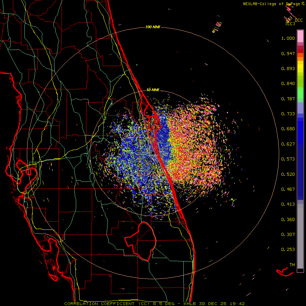Click the 50 NMI range ring label
The width and height of the screenshot is (306, 306).
coord(153,90)
